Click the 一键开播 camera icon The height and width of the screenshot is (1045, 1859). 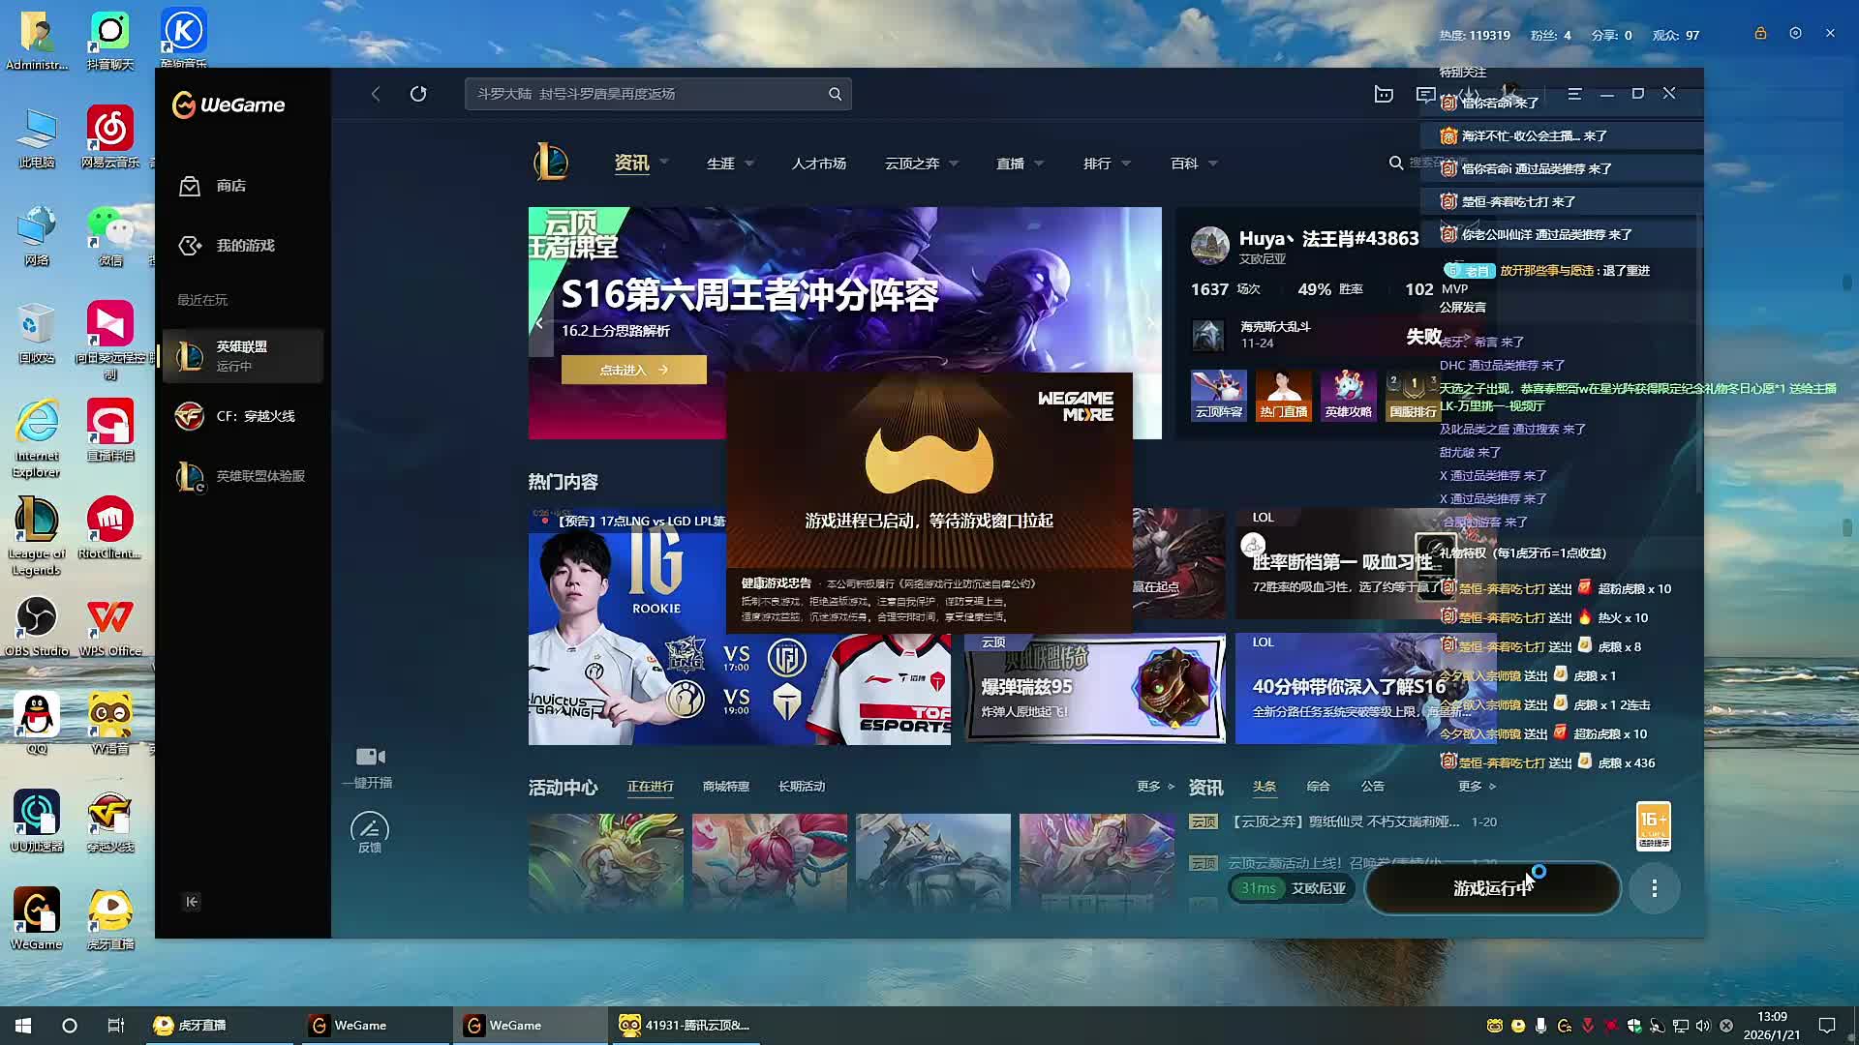tap(370, 757)
